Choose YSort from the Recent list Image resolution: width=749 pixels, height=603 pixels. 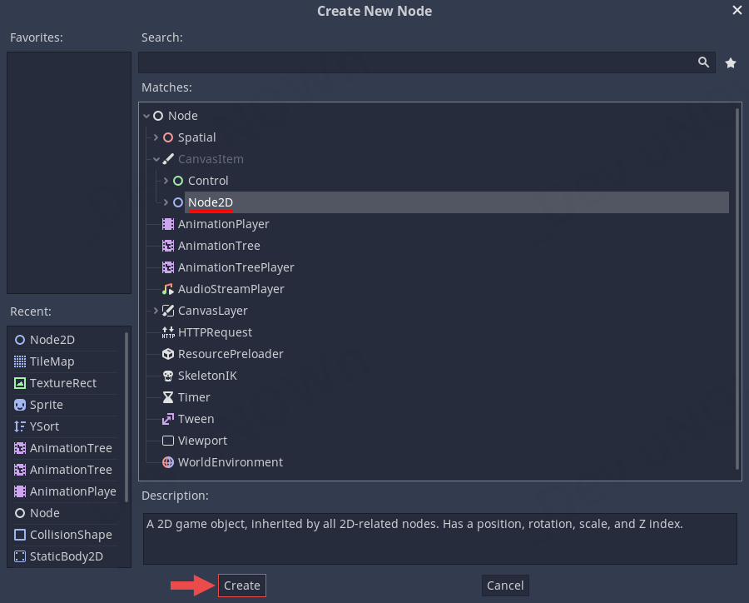(44, 426)
